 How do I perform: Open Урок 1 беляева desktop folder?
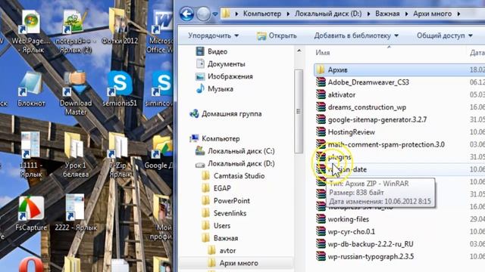76,155
